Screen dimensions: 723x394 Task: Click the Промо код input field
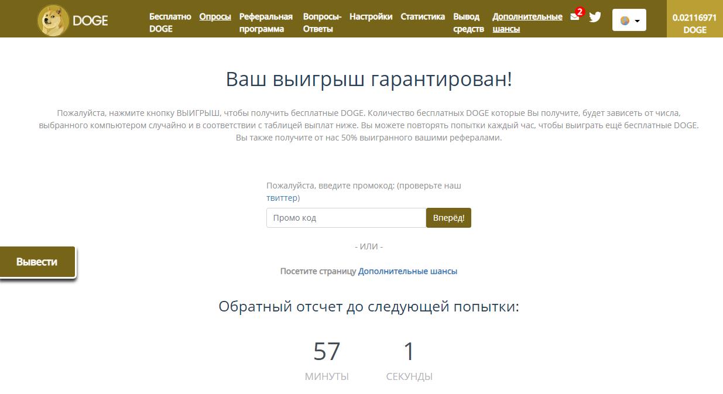coord(346,218)
